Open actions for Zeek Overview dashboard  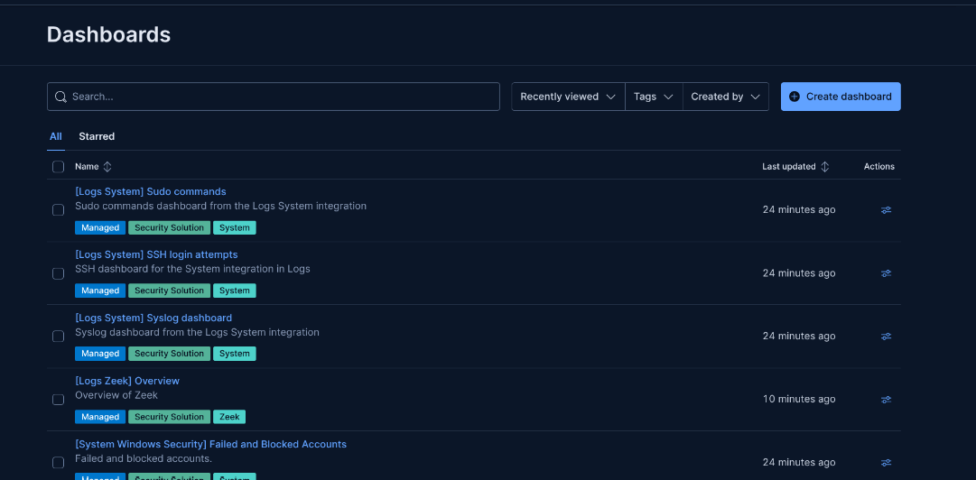(887, 399)
